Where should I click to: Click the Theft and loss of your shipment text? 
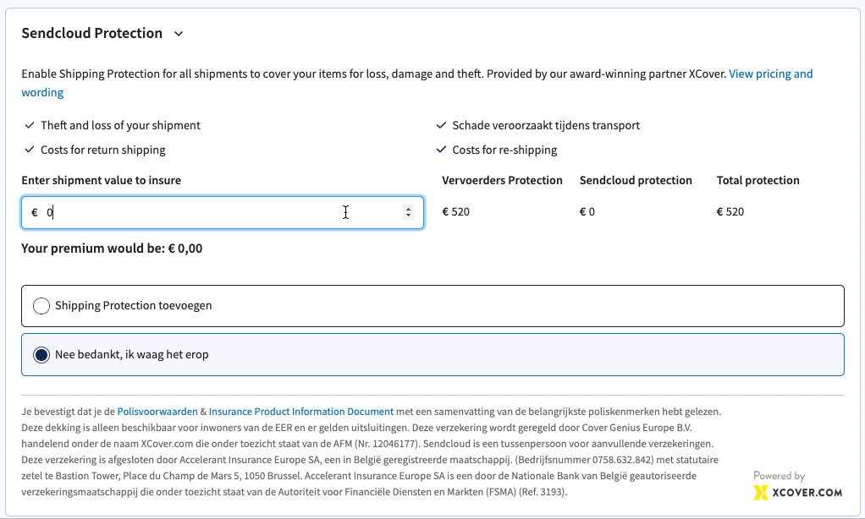120,125
